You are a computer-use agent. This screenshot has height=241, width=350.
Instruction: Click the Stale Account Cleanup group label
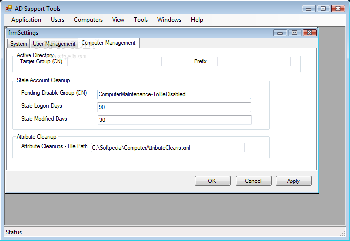43,80
